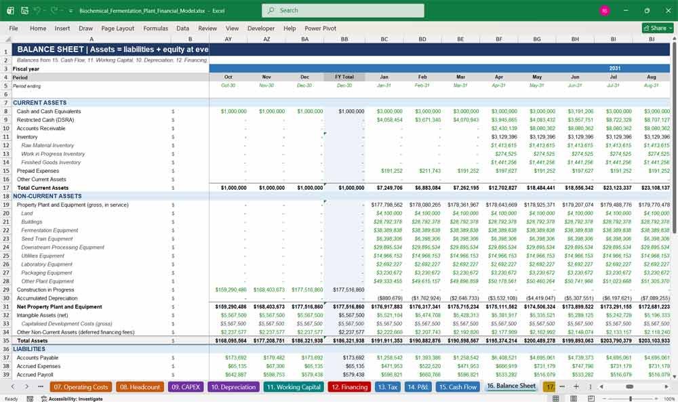Click the horizontal scrollbar right arrow

(x=666, y=386)
